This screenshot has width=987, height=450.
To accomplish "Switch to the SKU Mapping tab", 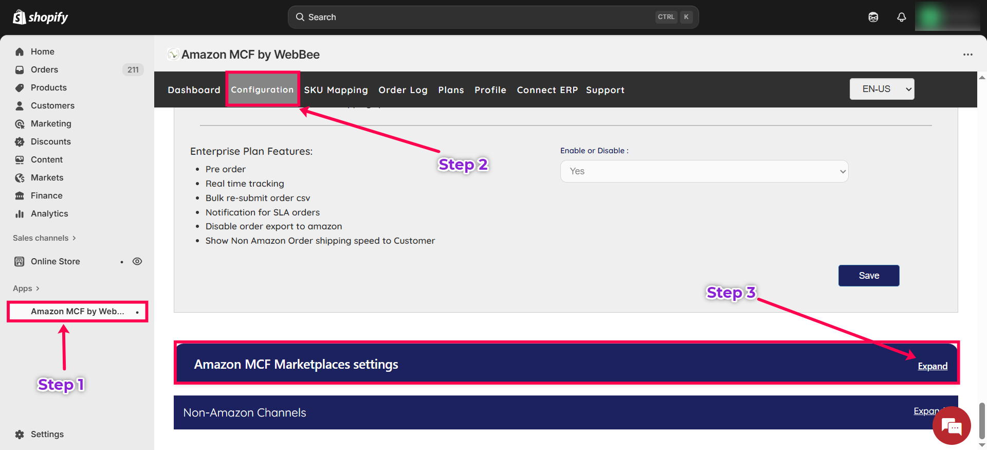I will (336, 90).
